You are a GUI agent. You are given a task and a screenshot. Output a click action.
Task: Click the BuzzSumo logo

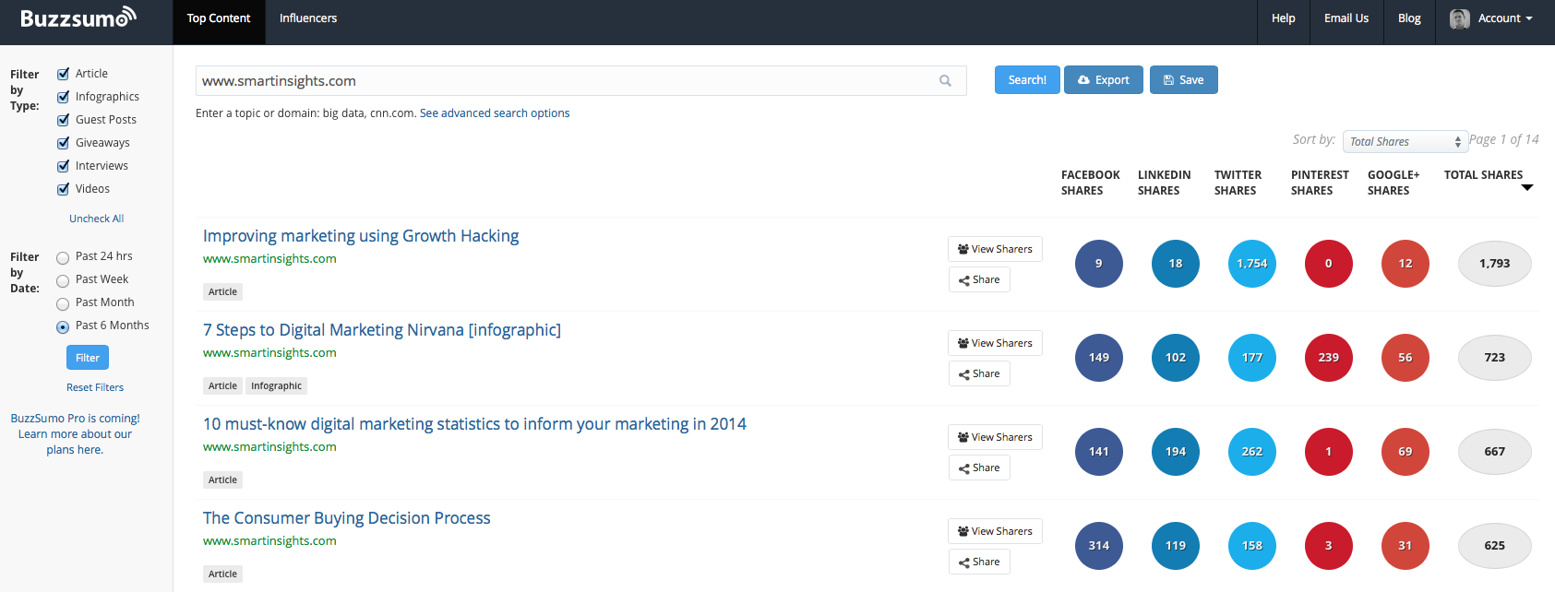pos(78,18)
